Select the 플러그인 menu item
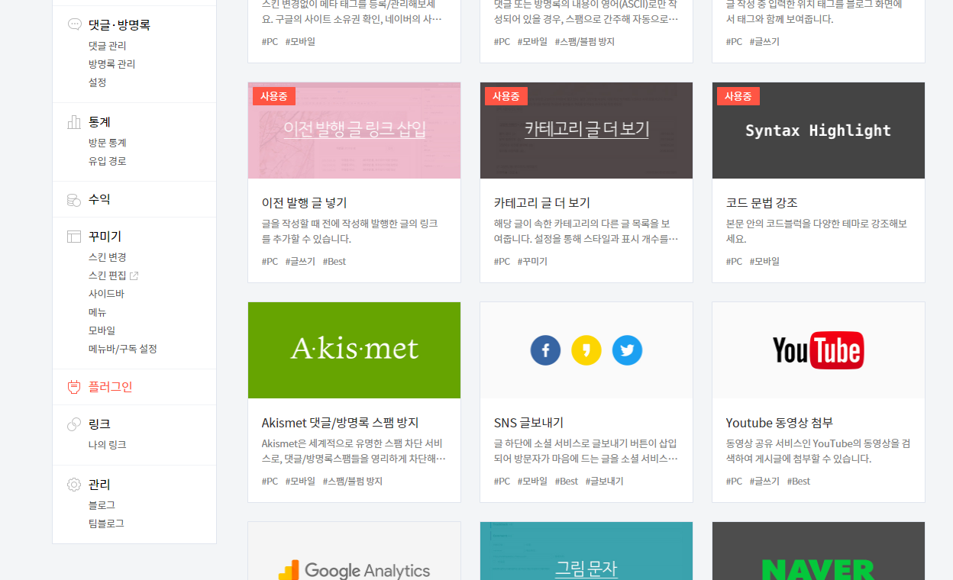Viewport: 953px width, 580px height. click(110, 387)
